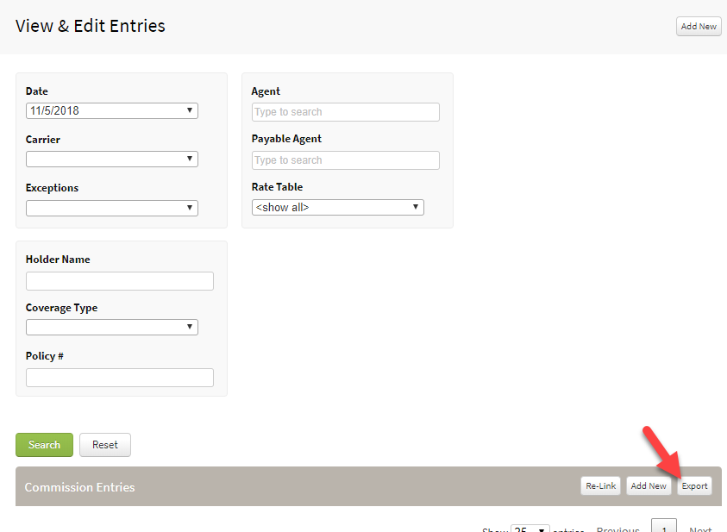This screenshot has height=532, width=727.
Task: Select page 1 in pagination
Action: (x=663, y=526)
